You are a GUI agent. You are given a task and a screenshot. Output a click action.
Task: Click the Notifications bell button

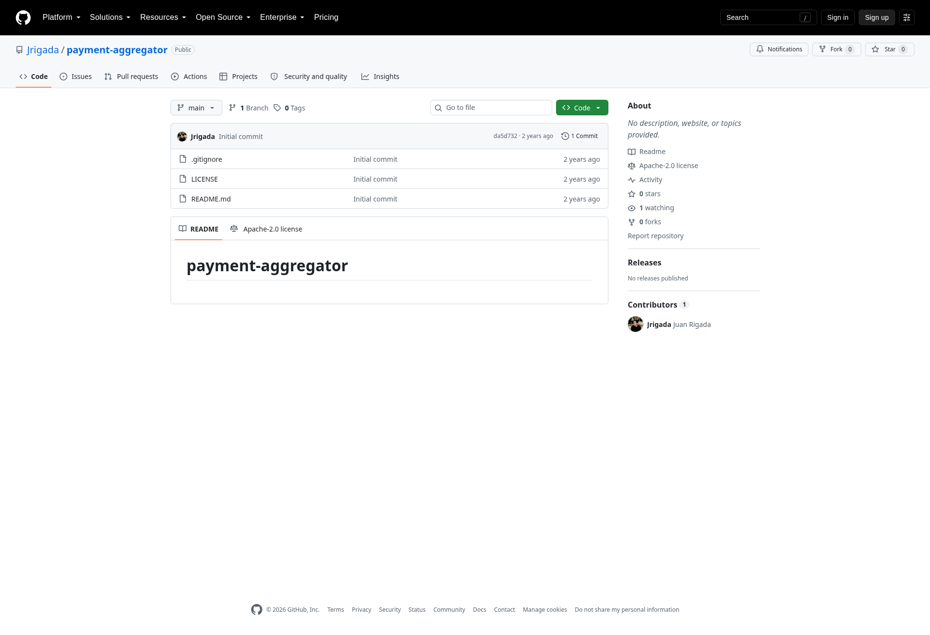click(x=779, y=49)
